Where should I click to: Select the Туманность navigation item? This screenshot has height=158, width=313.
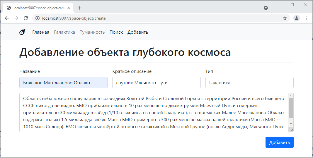[92, 32]
